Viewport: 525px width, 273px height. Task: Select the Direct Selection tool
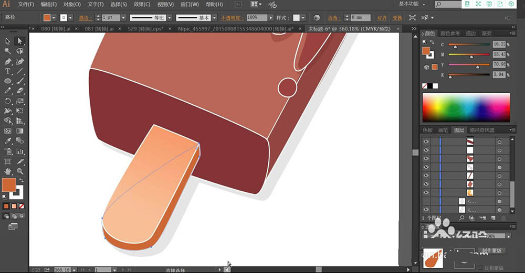tap(20, 41)
